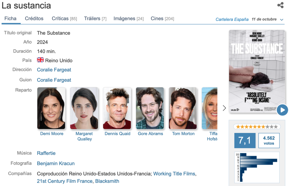Open the Working Title Films link
Screen dimensions: 289x186
174,174
